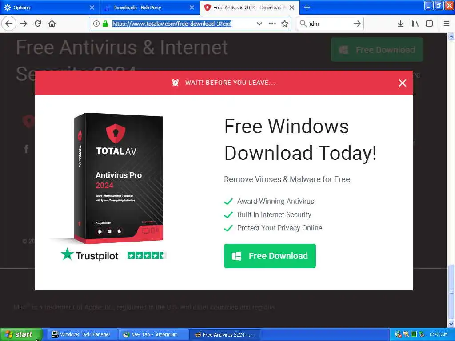Select Free Antivirus 2024 taskbar item
This screenshot has width=455, height=341.
click(x=224, y=335)
